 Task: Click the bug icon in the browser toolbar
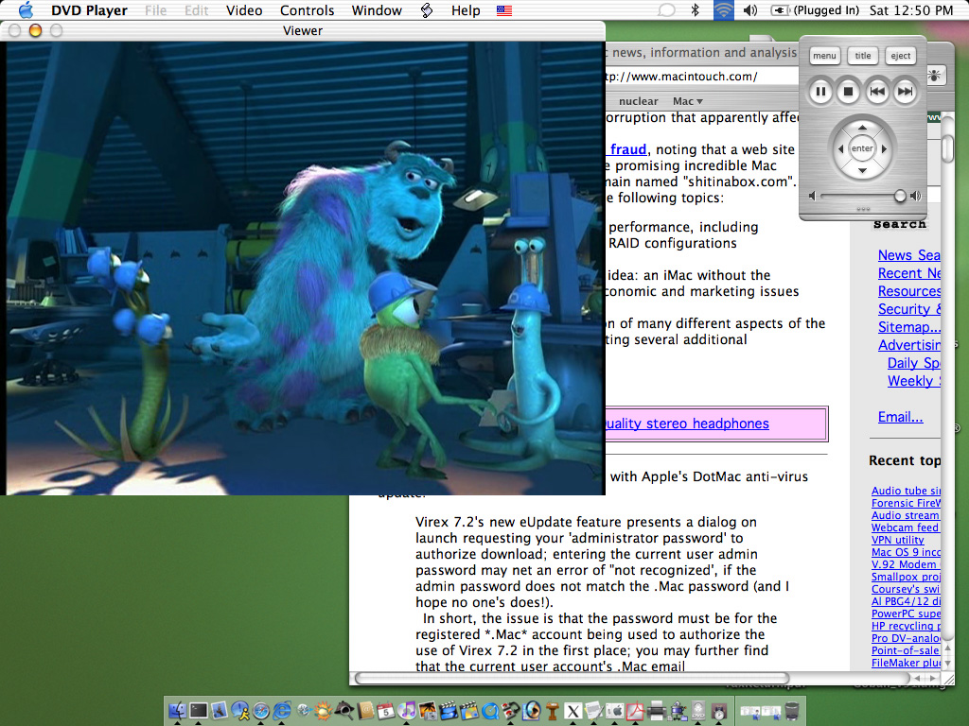935,77
